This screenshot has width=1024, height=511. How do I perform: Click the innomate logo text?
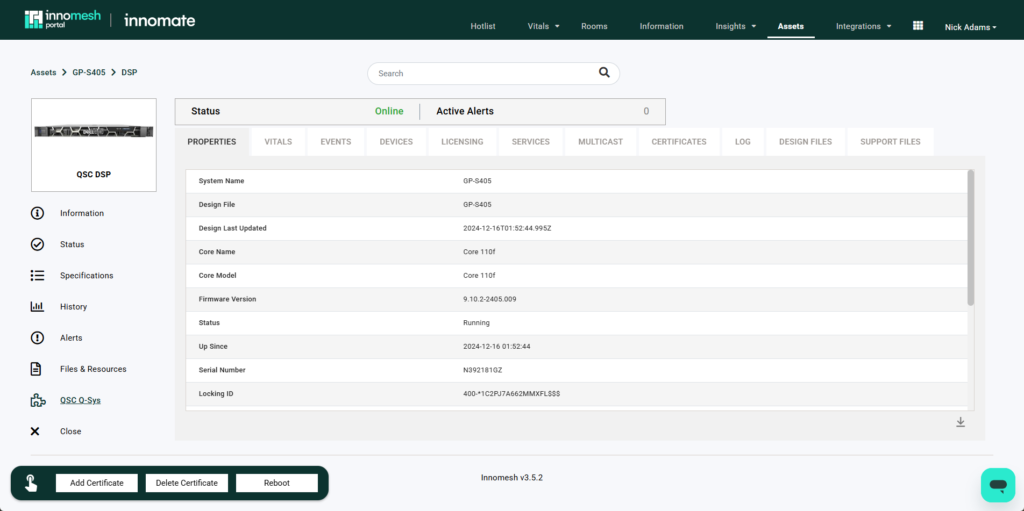pos(160,20)
